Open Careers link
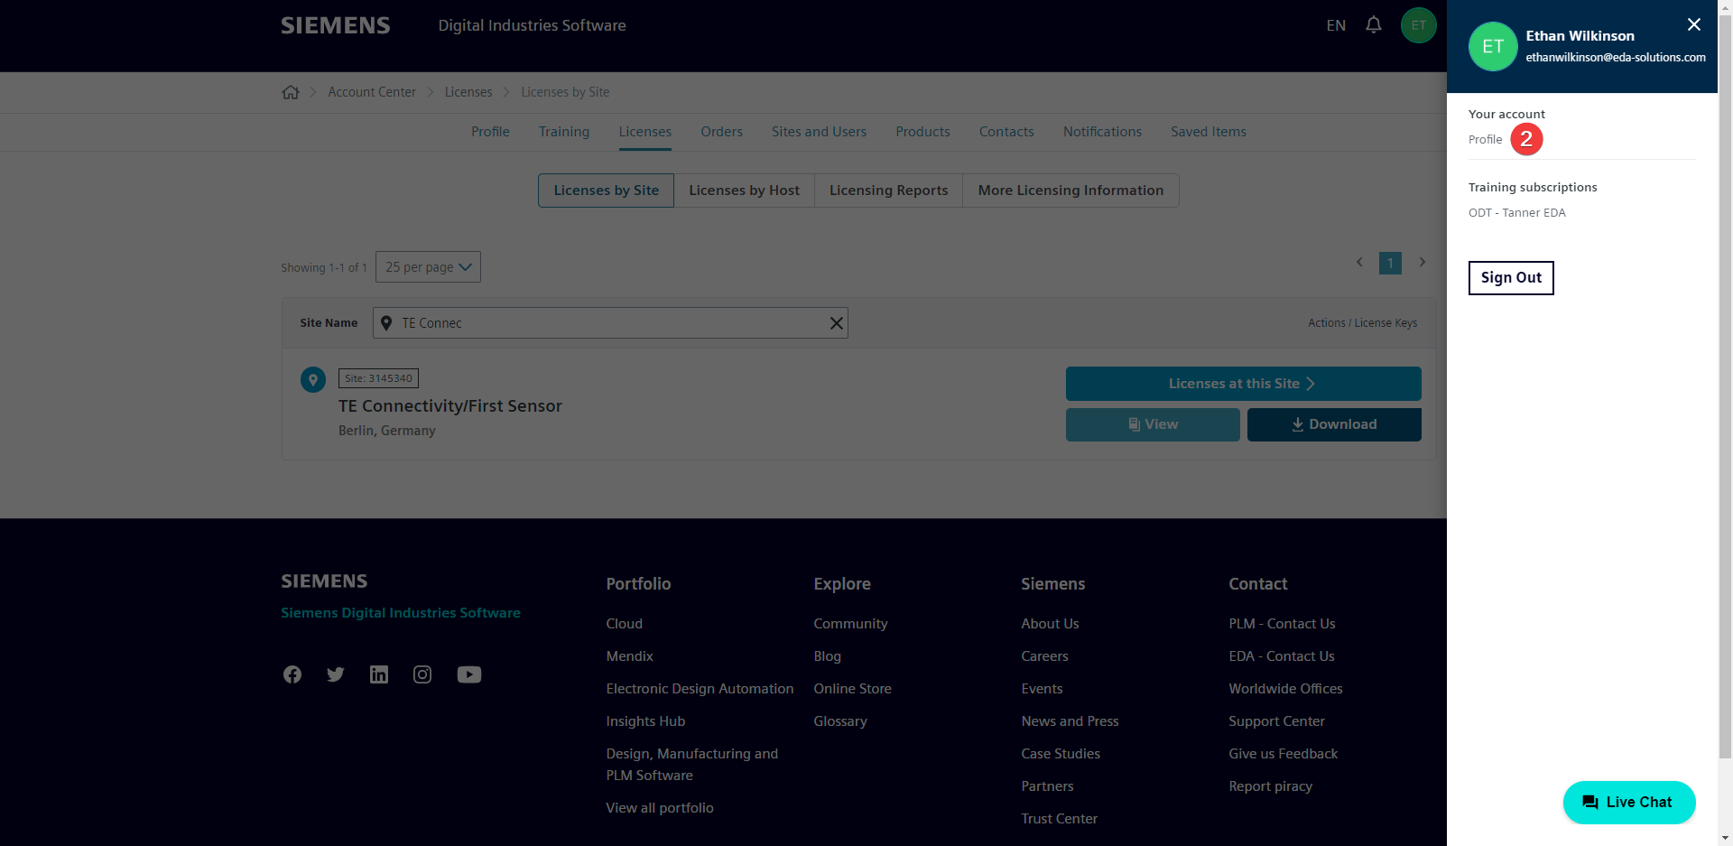The image size is (1733, 846). pos(1044,656)
